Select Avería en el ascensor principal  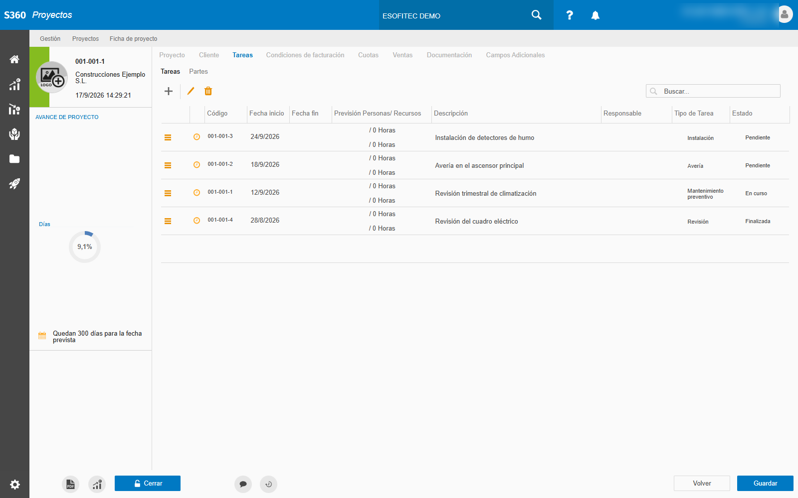(479, 166)
